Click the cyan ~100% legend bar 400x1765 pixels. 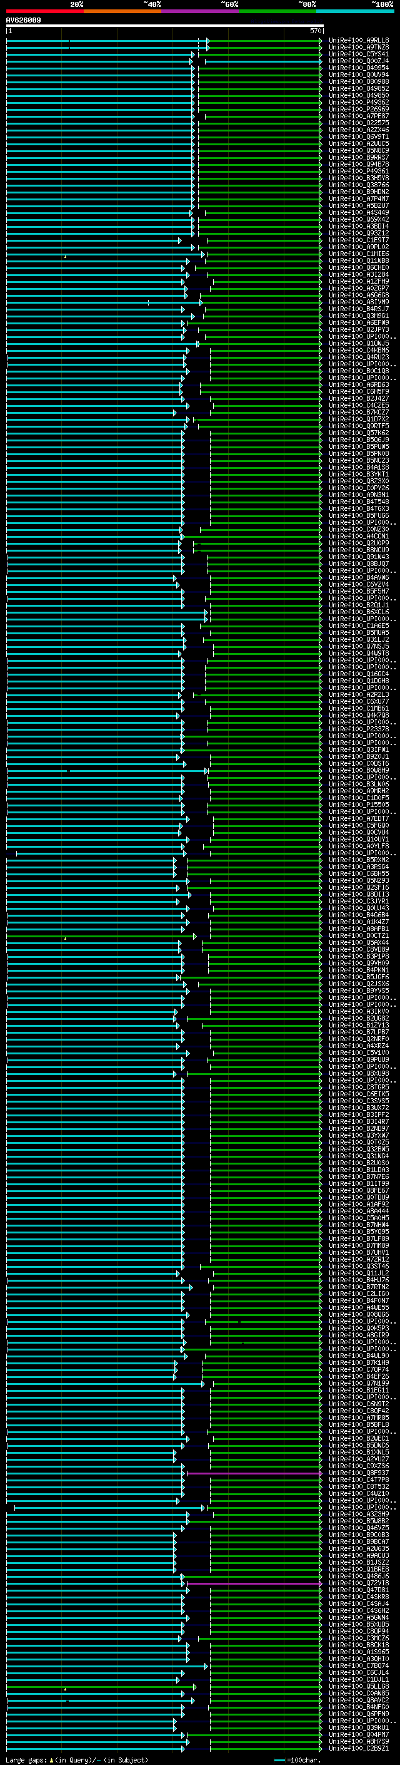355,12
